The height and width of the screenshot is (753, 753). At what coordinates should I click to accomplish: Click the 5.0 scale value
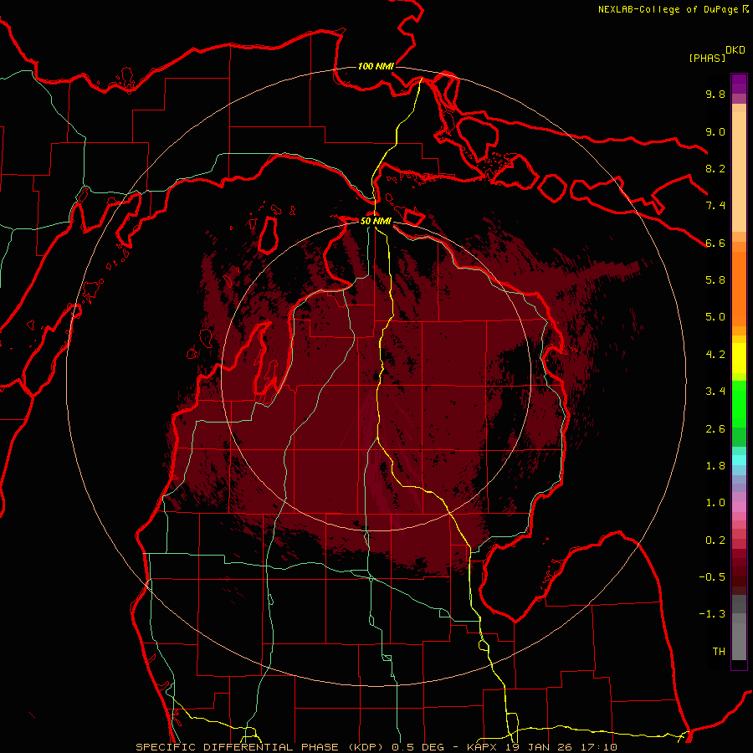(x=715, y=317)
